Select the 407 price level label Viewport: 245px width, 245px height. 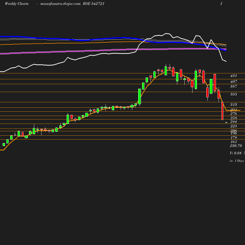234,81
